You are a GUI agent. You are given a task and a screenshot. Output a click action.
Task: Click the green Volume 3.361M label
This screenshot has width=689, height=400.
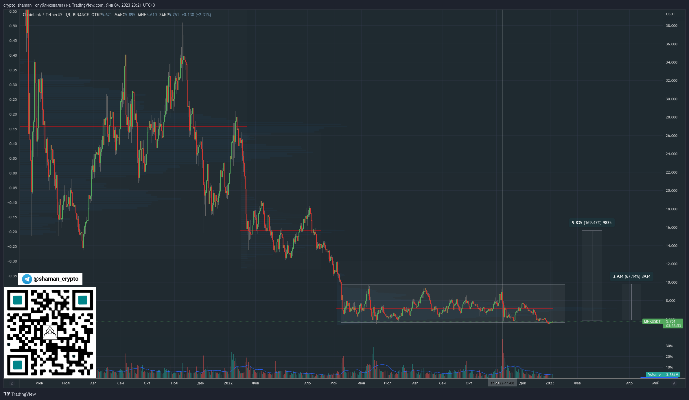tap(663, 375)
